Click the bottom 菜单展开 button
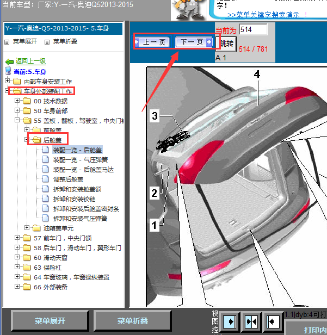 pyautogui.click(x=50, y=321)
